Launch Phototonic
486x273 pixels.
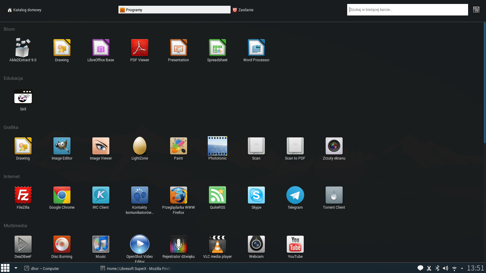(x=217, y=149)
